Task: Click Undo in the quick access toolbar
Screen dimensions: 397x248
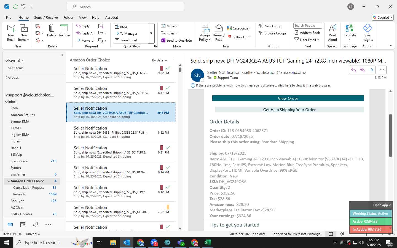Action: click(24, 7)
